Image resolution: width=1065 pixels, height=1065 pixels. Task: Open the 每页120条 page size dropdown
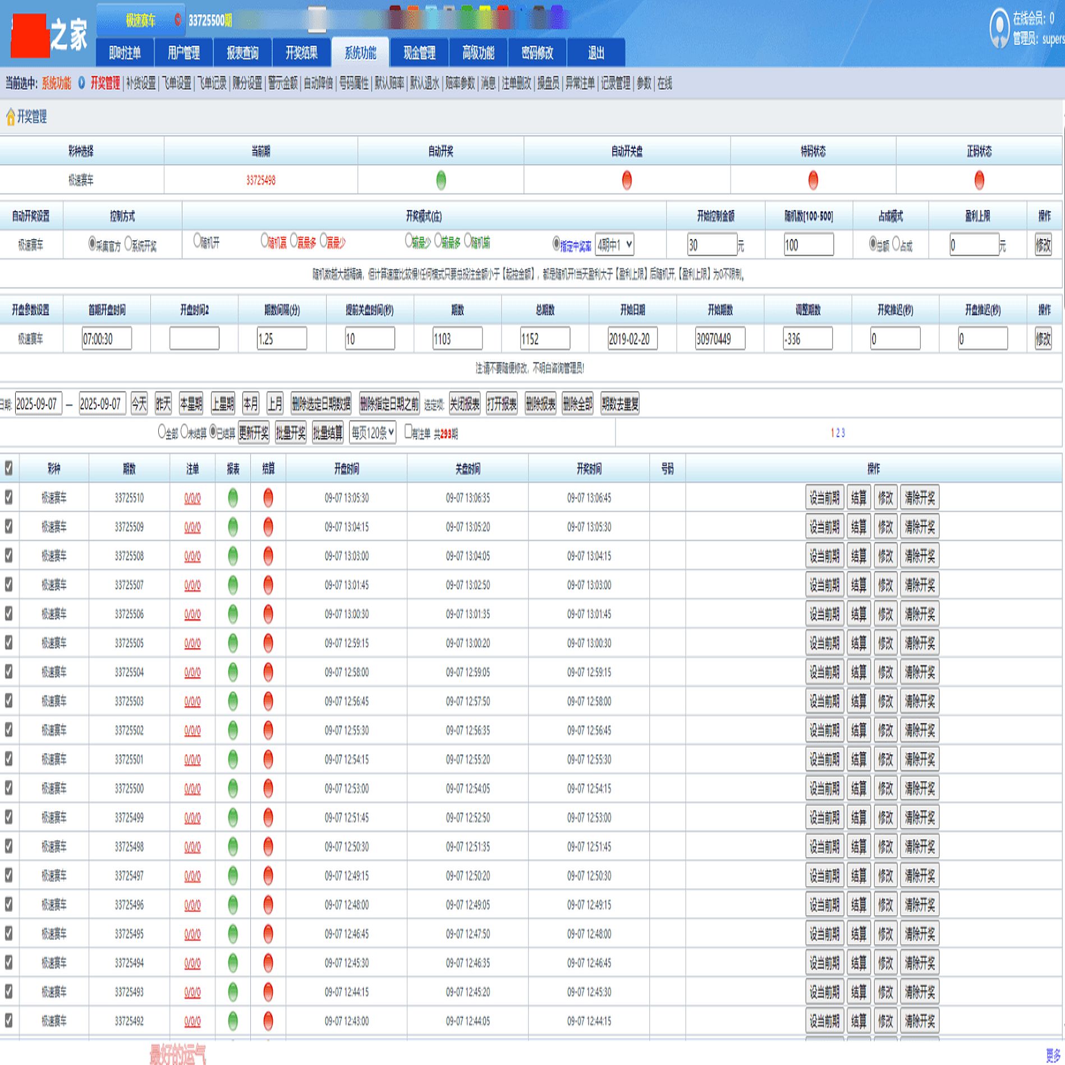373,433
